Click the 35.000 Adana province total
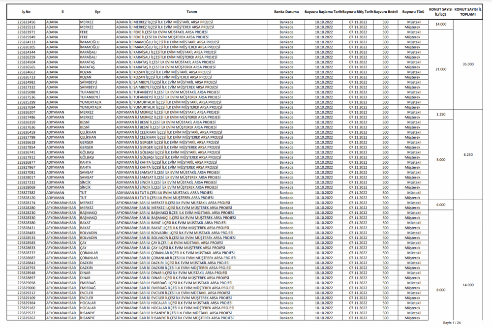The height and width of the screenshot is (328, 492). click(468, 64)
